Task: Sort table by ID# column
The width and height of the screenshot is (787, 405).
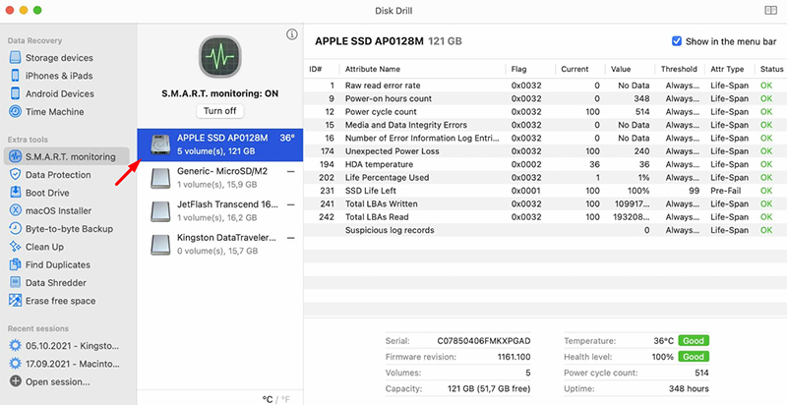Action: point(322,69)
